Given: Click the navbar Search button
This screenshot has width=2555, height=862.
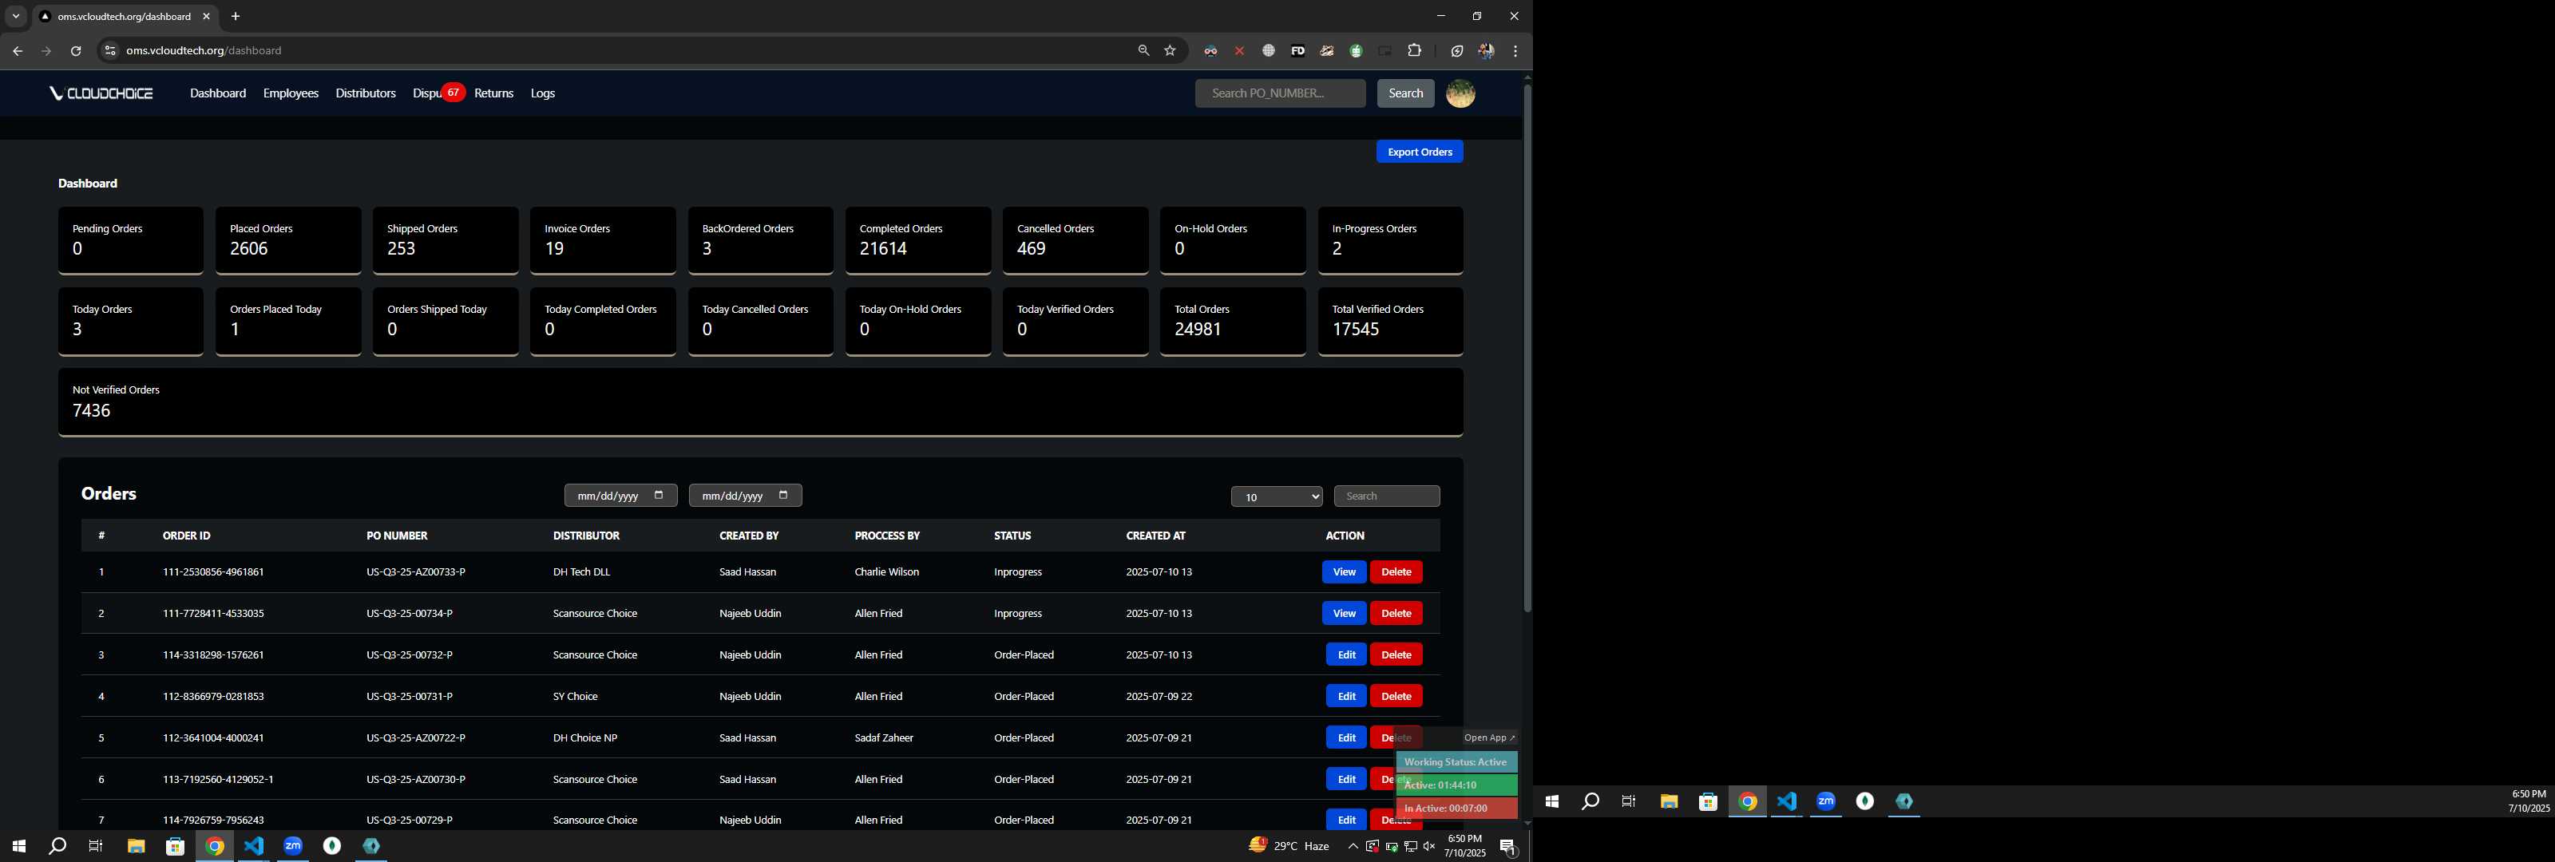Looking at the screenshot, I should [1405, 93].
